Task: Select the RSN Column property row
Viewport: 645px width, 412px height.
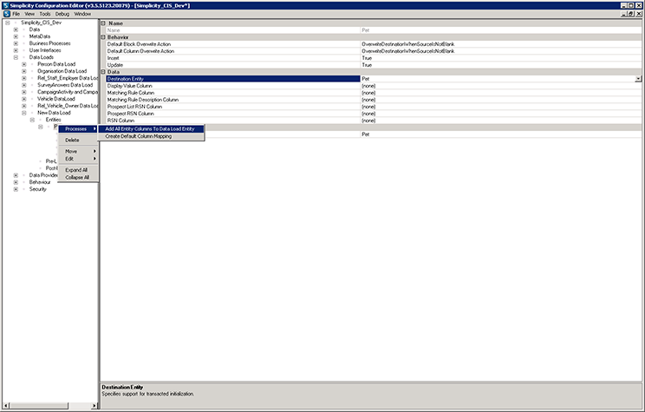Action: [x=233, y=121]
